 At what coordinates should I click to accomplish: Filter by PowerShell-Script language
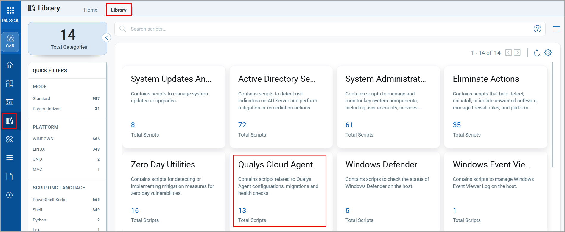pyautogui.click(x=50, y=200)
